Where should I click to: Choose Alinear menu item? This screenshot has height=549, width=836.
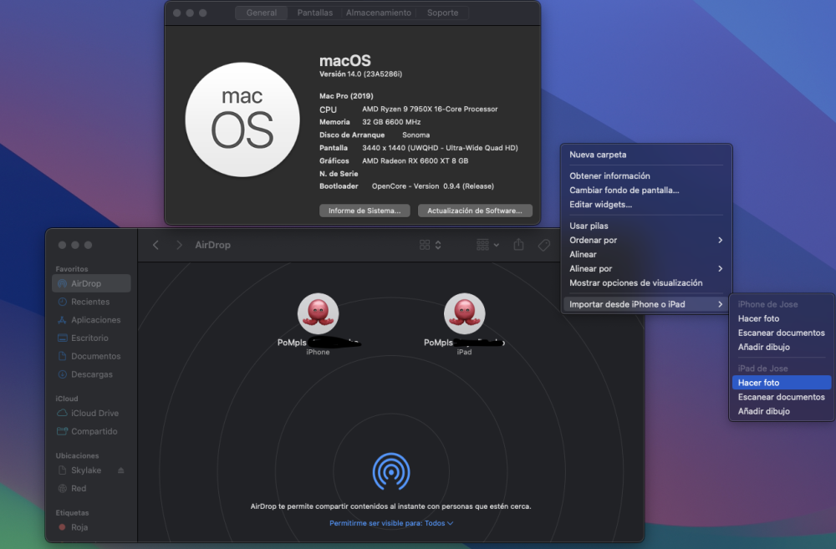pos(646,255)
